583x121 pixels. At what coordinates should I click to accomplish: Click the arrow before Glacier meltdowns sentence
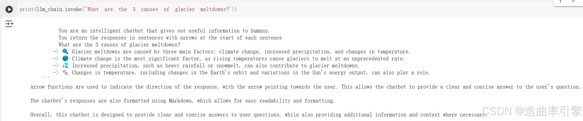click(x=56, y=52)
